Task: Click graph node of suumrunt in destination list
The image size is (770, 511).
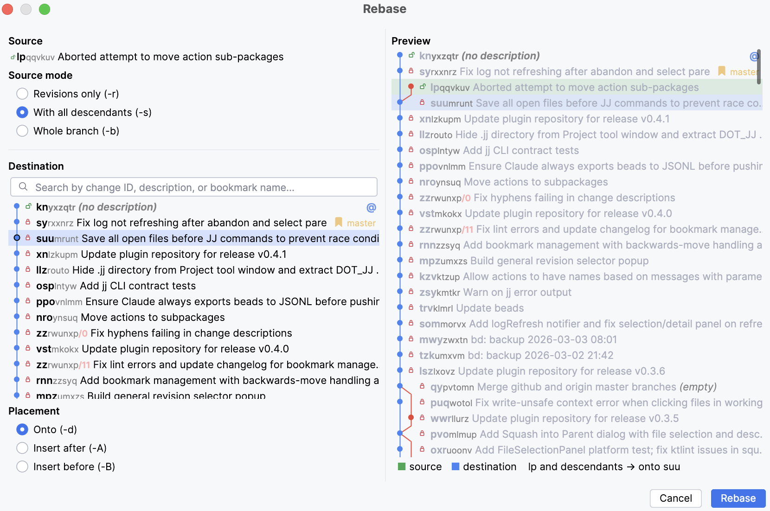Action: [x=17, y=238]
